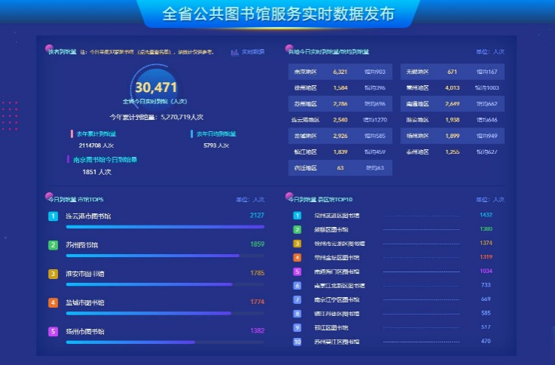The width and height of the screenshot is (555, 365).
Task: Select the 常州地区 row with 4,013 visits
Action: [x=452, y=87]
